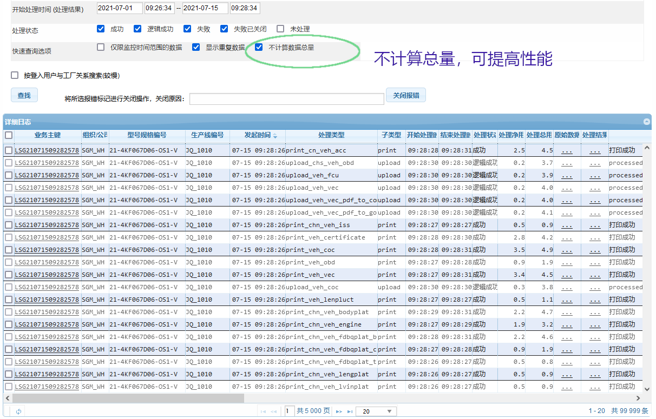Sort by the 业务主键 column header
This screenshot has height=419, width=656.
point(48,135)
